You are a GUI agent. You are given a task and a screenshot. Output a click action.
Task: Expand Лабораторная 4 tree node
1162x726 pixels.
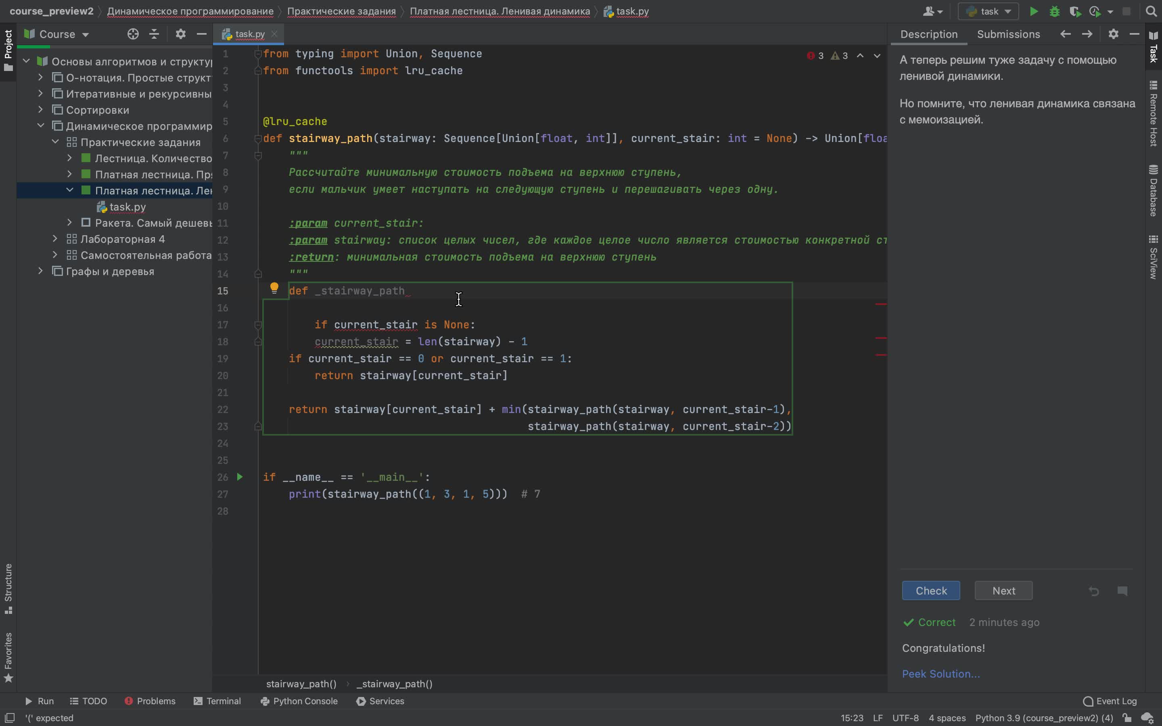[55, 239]
